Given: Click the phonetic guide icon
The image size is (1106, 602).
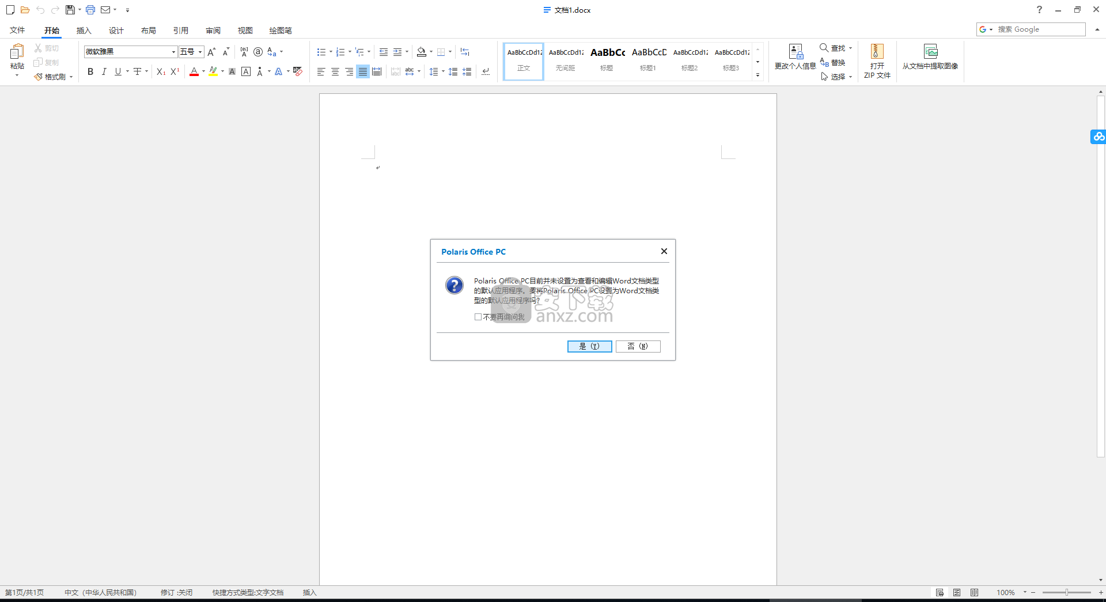Looking at the screenshot, I should tap(244, 52).
